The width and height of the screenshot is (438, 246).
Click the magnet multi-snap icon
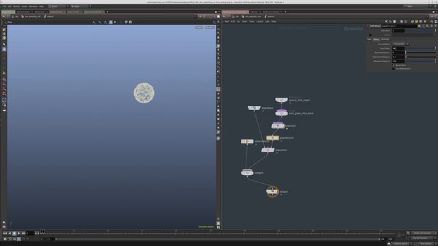coord(4,94)
